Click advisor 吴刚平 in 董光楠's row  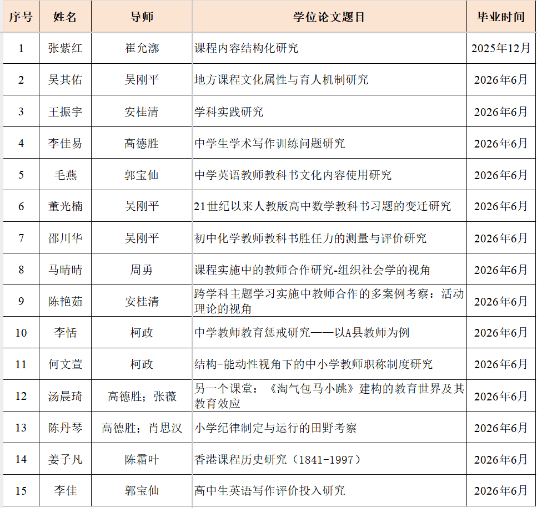[142, 206]
